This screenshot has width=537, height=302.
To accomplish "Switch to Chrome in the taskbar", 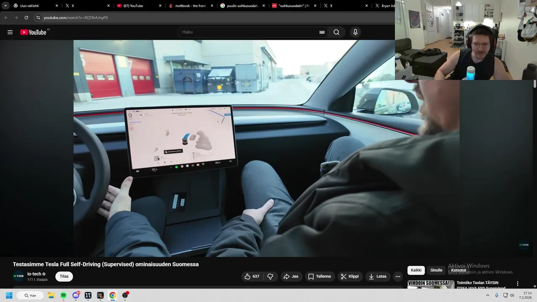I will [x=112, y=295].
